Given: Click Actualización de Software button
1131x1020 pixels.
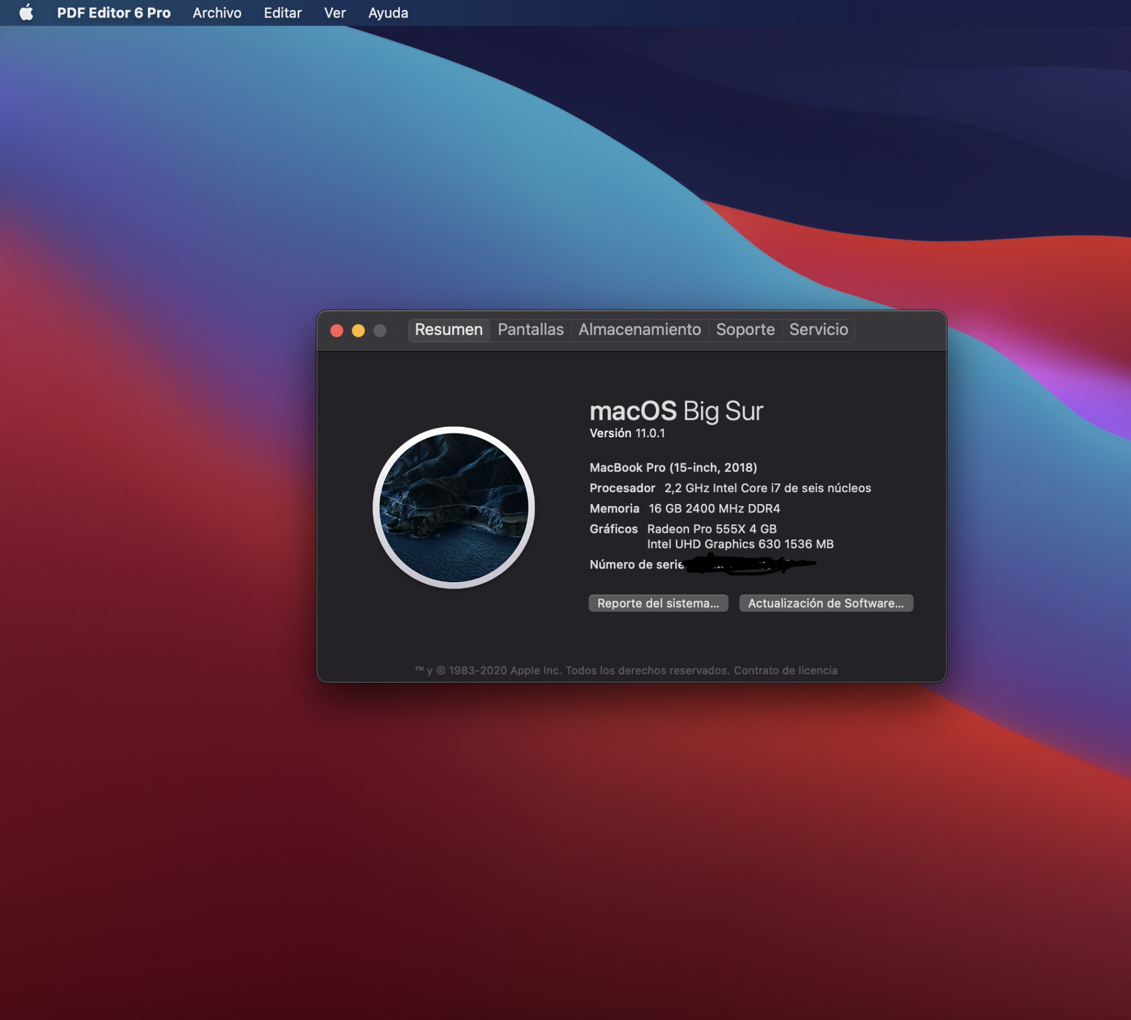Looking at the screenshot, I should (826, 603).
